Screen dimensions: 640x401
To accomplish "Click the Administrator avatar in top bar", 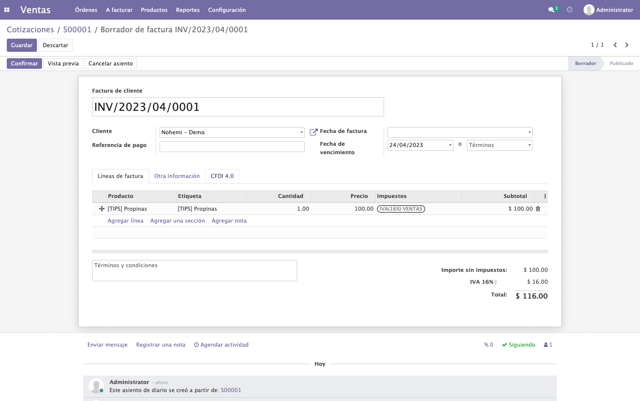I will [589, 10].
